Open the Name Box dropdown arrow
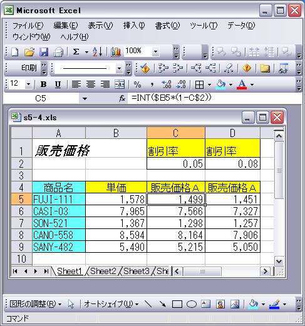 (x=85, y=98)
